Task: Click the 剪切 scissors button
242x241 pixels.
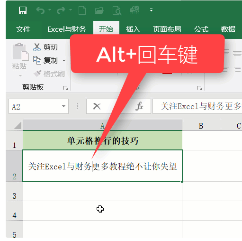Action: pyautogui.click(x=45, y=47)
